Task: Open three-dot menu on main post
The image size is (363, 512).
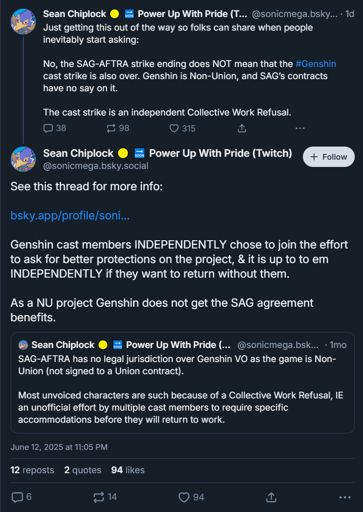Action: 345,497
